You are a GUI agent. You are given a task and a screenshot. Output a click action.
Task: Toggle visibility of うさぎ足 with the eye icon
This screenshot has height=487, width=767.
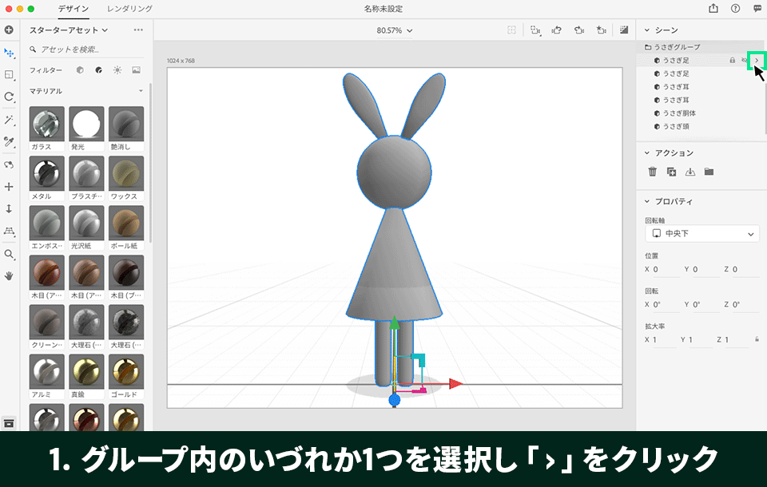click(x=744, y=59)
